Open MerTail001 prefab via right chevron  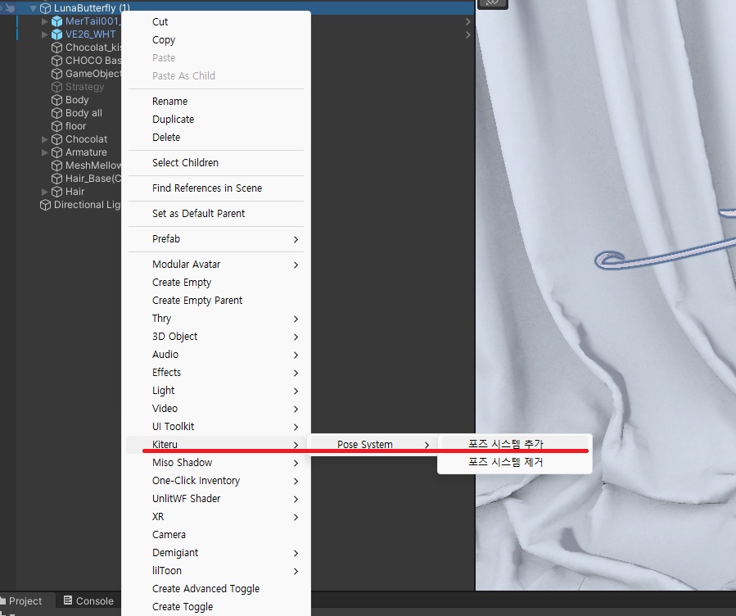(x=468, y=21)
